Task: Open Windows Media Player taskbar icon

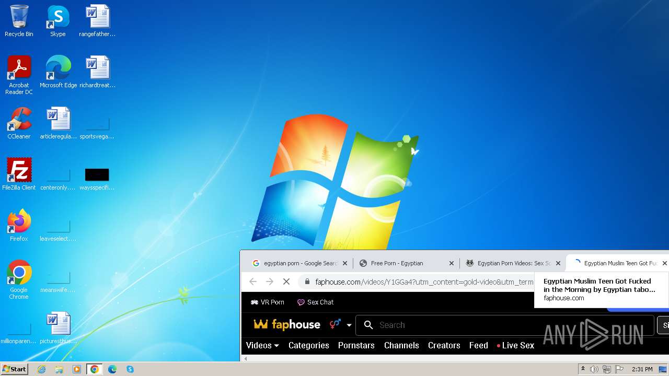Action: (77, 369)
